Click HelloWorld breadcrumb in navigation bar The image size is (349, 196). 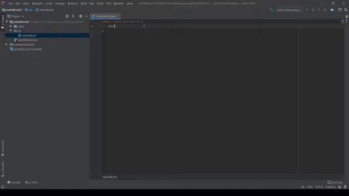click(x=45, y=10)
